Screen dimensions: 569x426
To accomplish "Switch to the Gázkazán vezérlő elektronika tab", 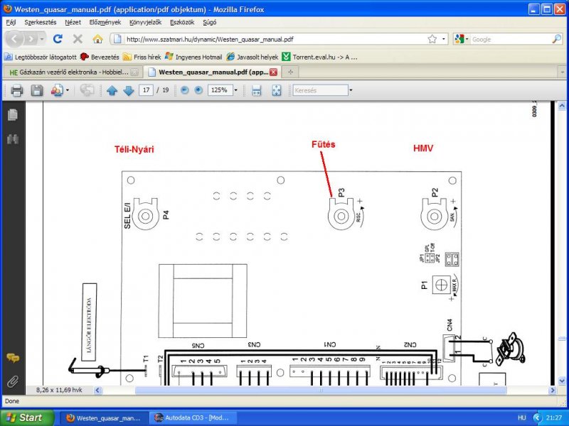I will tap(74, 72).
